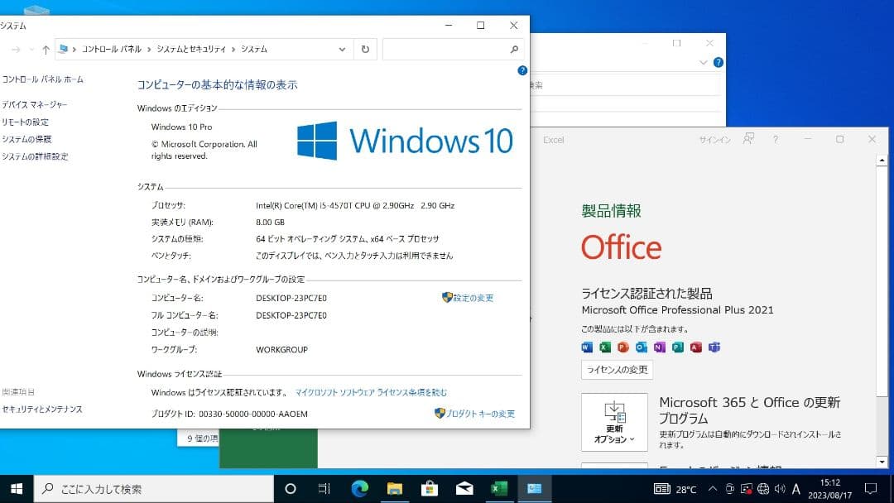Open Microsoft Edge from the taskbar

[360, 489]
